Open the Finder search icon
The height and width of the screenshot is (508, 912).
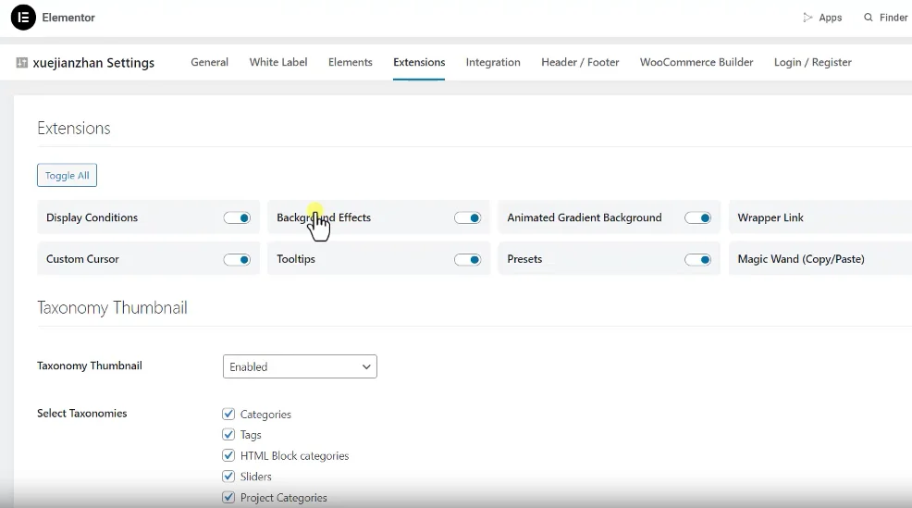(x=869, y=18)
